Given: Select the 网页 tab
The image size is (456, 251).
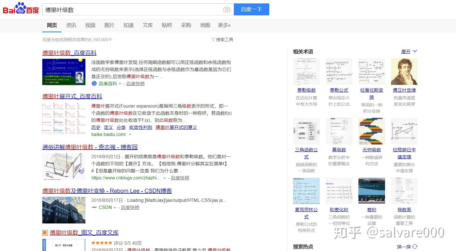Looking at the screenshot, I should (x=52, y=25).
